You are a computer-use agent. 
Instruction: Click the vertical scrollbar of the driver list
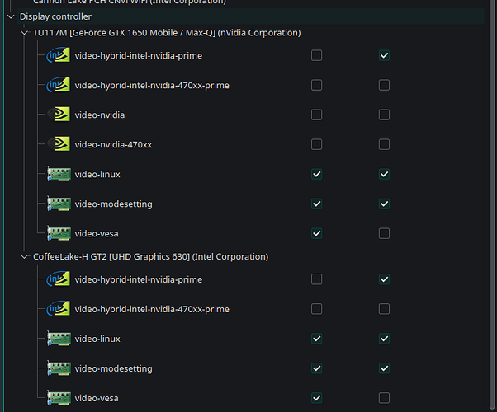[492, 206]
